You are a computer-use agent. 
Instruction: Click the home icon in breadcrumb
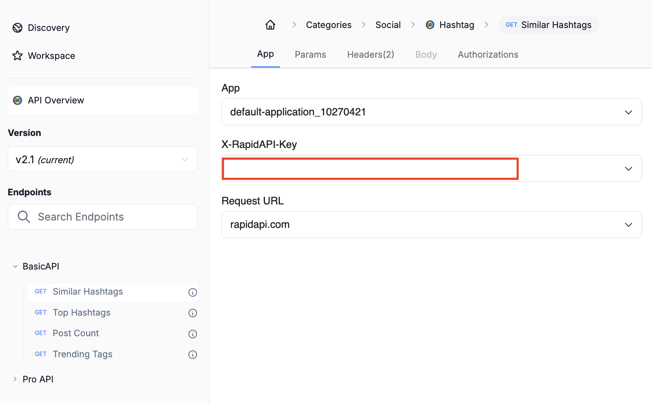(270, 25)
